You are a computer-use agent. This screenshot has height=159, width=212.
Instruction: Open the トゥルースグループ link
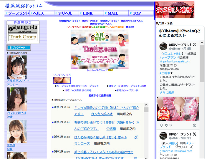click(97, 70)
